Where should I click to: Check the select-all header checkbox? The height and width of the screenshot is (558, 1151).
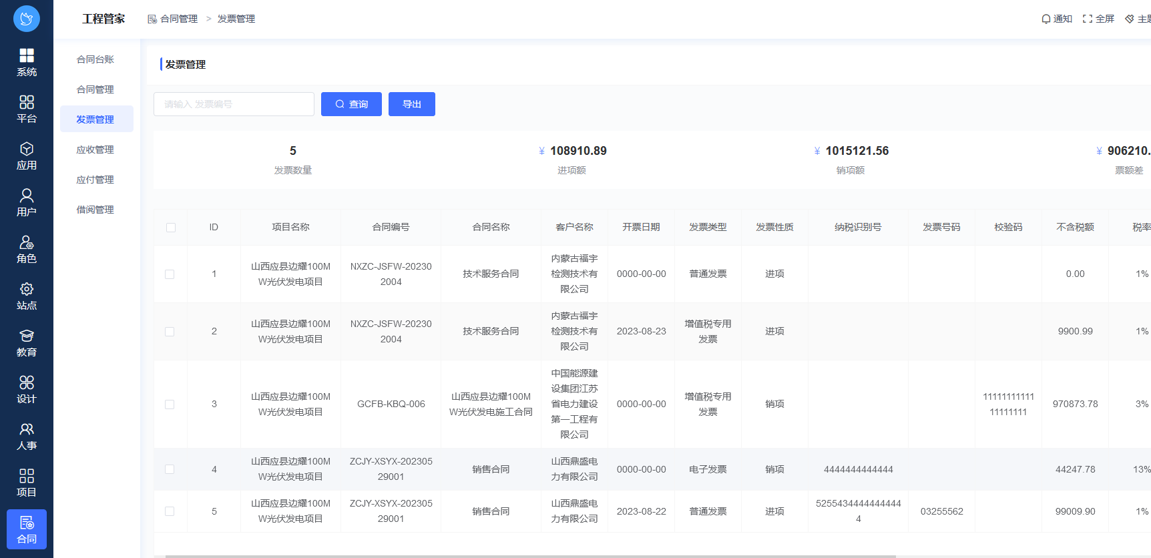pyautogui.click(x=171, y=228)
